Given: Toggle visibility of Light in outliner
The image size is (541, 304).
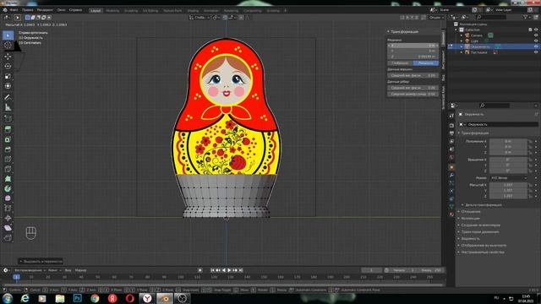Looking at the screenshot, I should (x=536, y=41).
